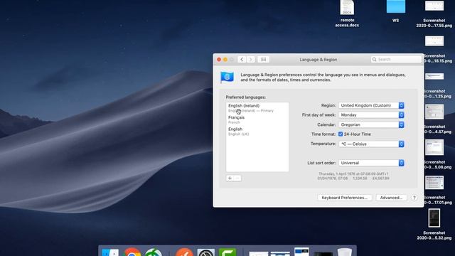Click the Search field in the toolbar

coord(396,60)
